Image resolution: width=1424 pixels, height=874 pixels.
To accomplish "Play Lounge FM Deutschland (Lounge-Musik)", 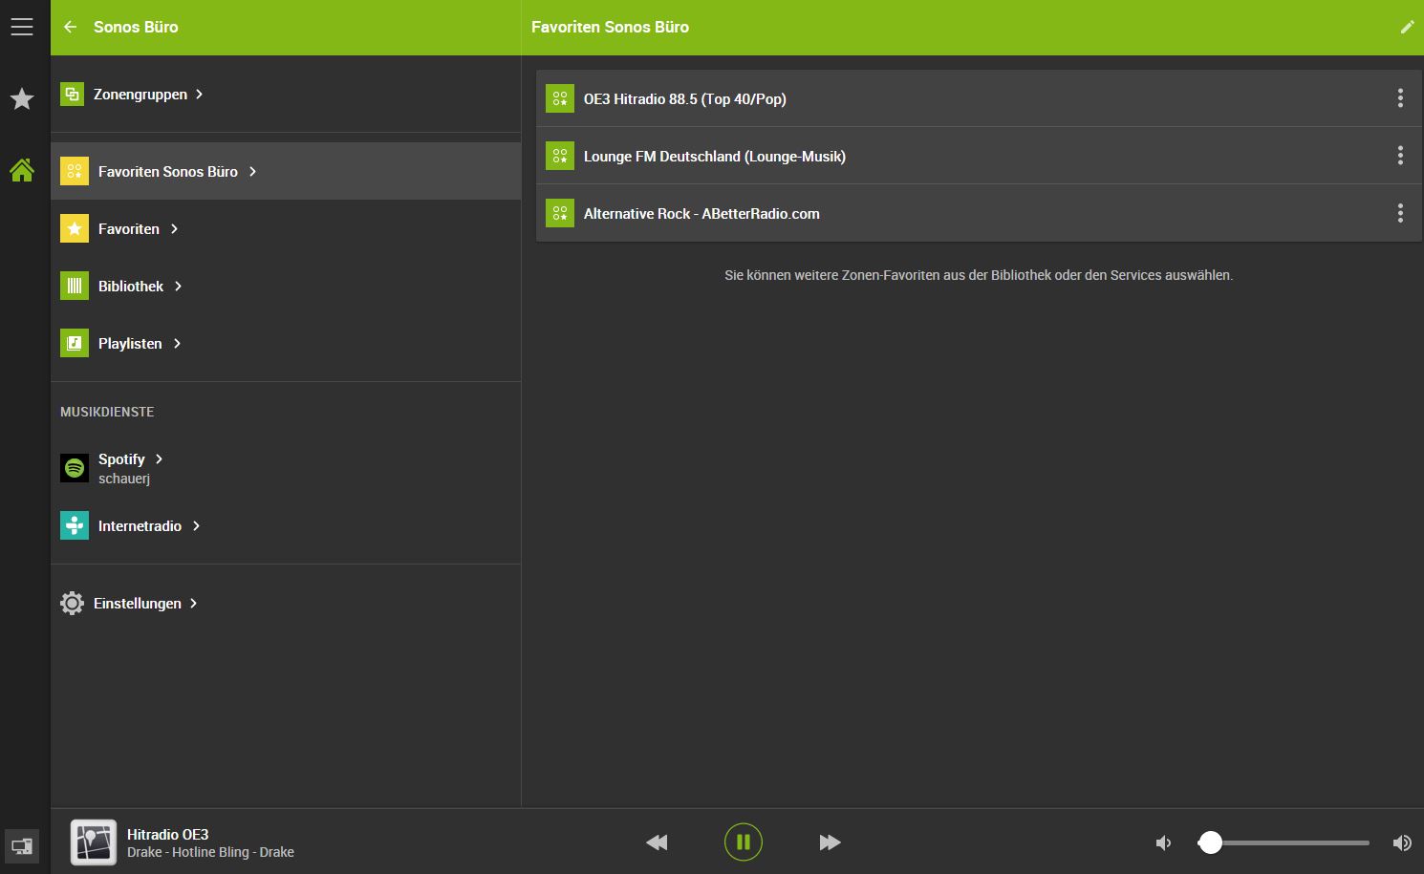I will tap(979, 156).
